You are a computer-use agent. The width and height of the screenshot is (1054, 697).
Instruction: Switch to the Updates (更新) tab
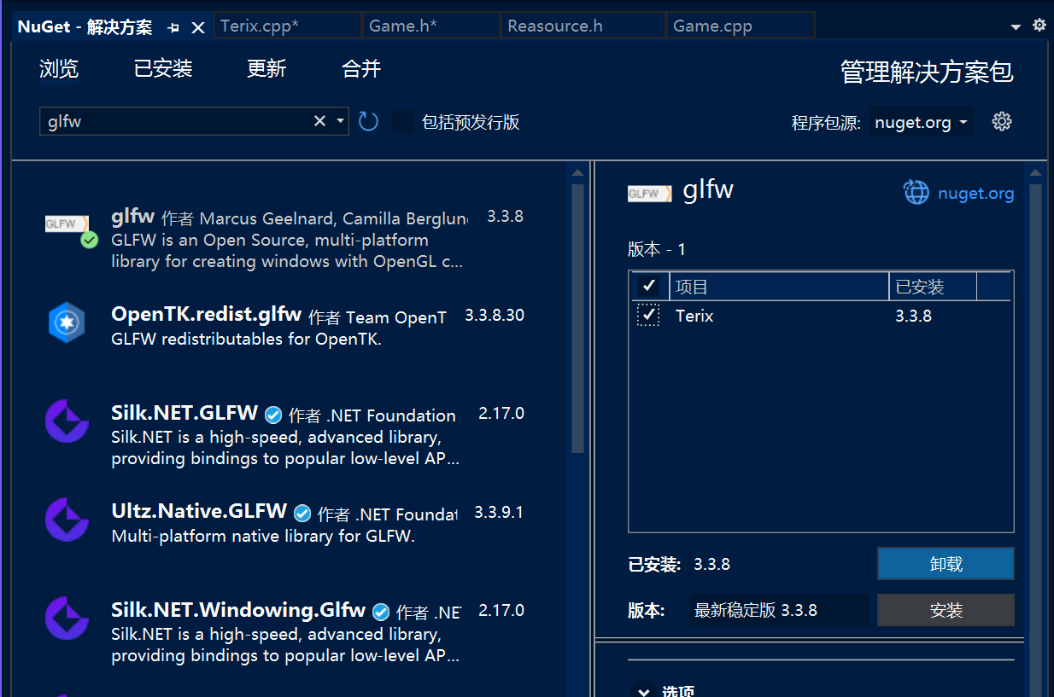pyautogui.click(x=266, y=69)
